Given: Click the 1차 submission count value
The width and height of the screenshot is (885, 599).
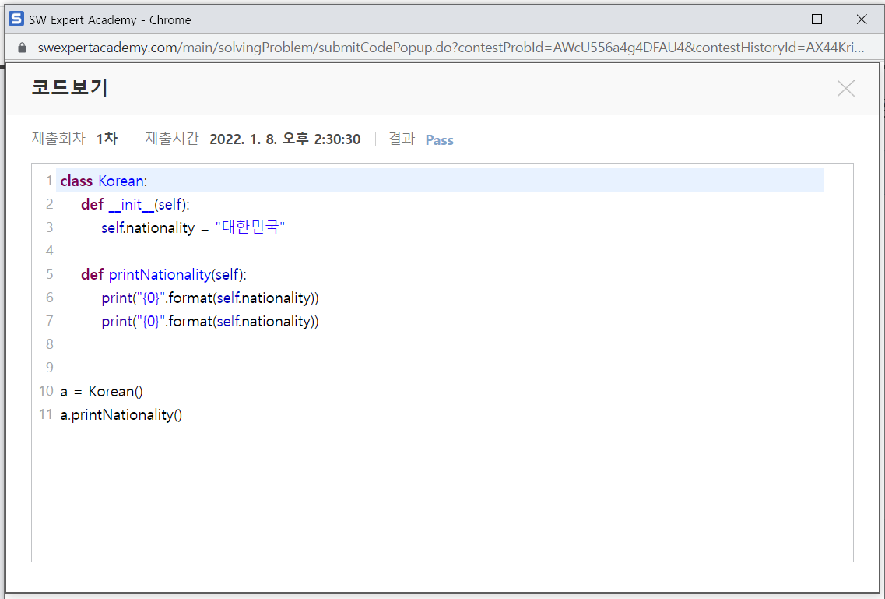Looking at the screenshot, I should (107, 139).
